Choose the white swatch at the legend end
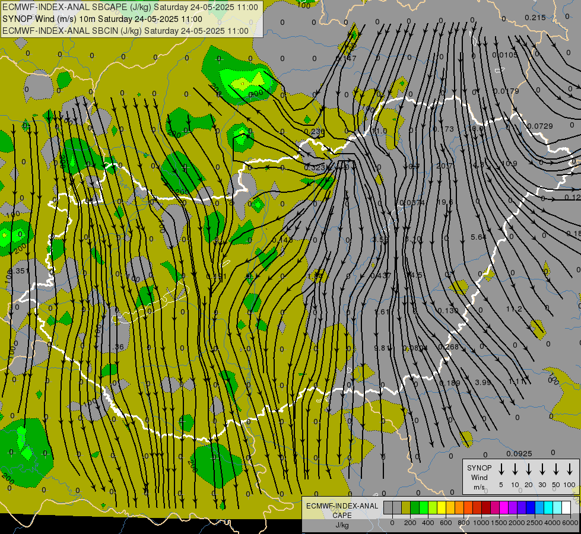 (566, 508)
